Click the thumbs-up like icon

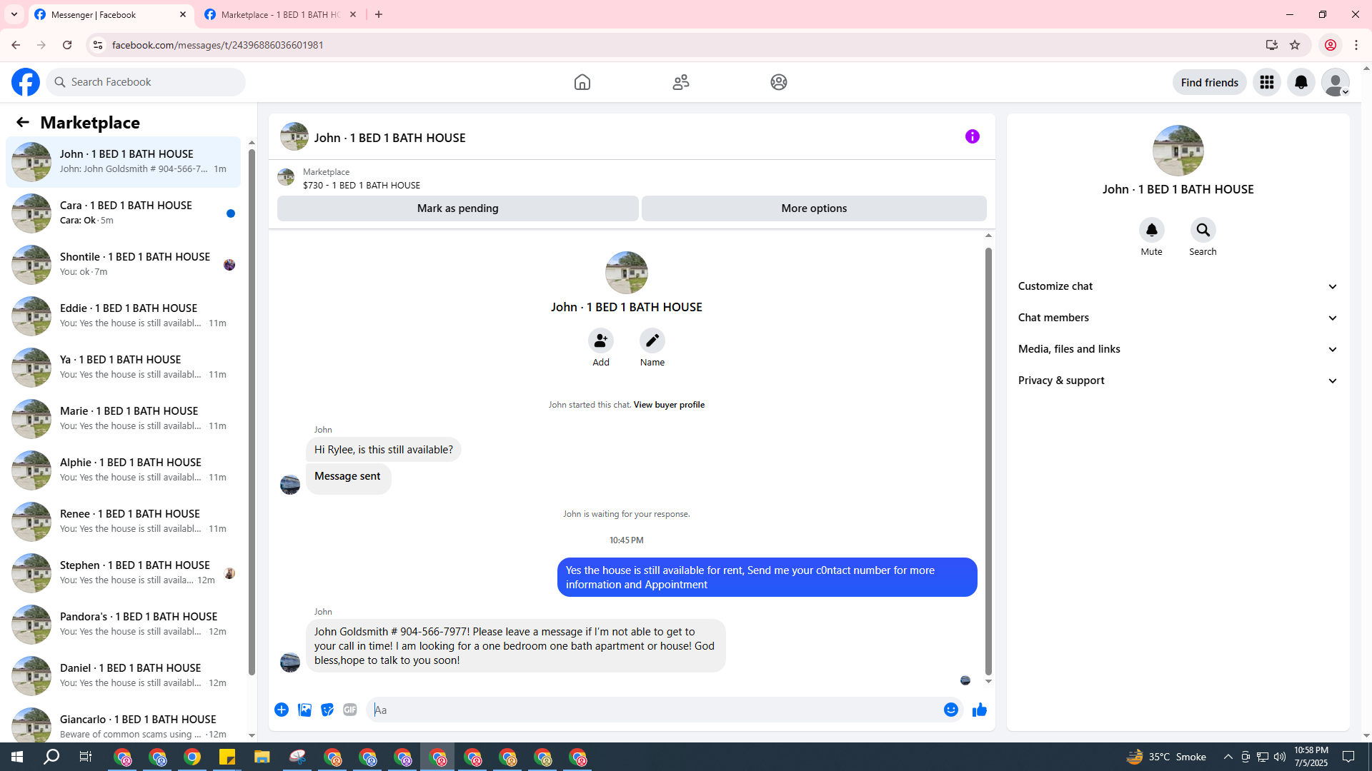979,710
